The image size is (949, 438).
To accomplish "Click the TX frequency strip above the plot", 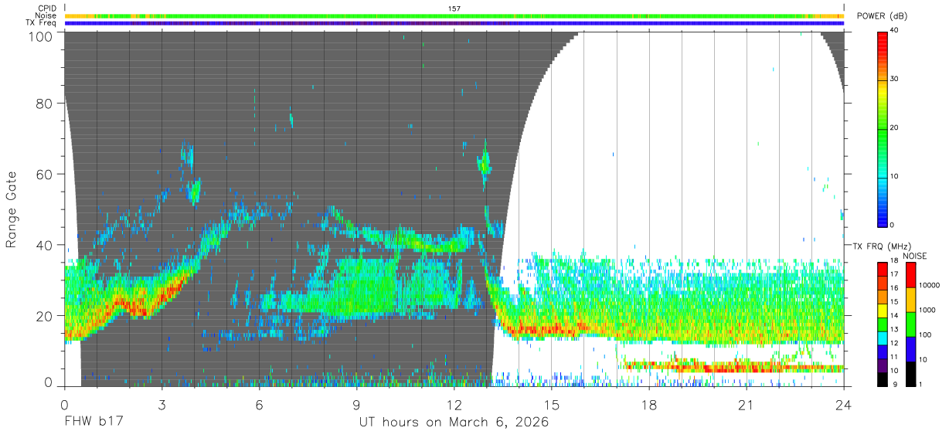I will click(454, 23).
